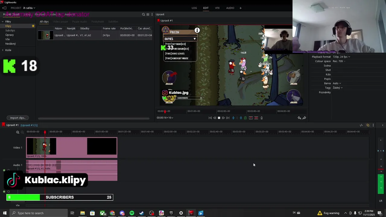Click the Název column header
The height and width of the screenshot is (217, 386).
(x=59, y=28)
